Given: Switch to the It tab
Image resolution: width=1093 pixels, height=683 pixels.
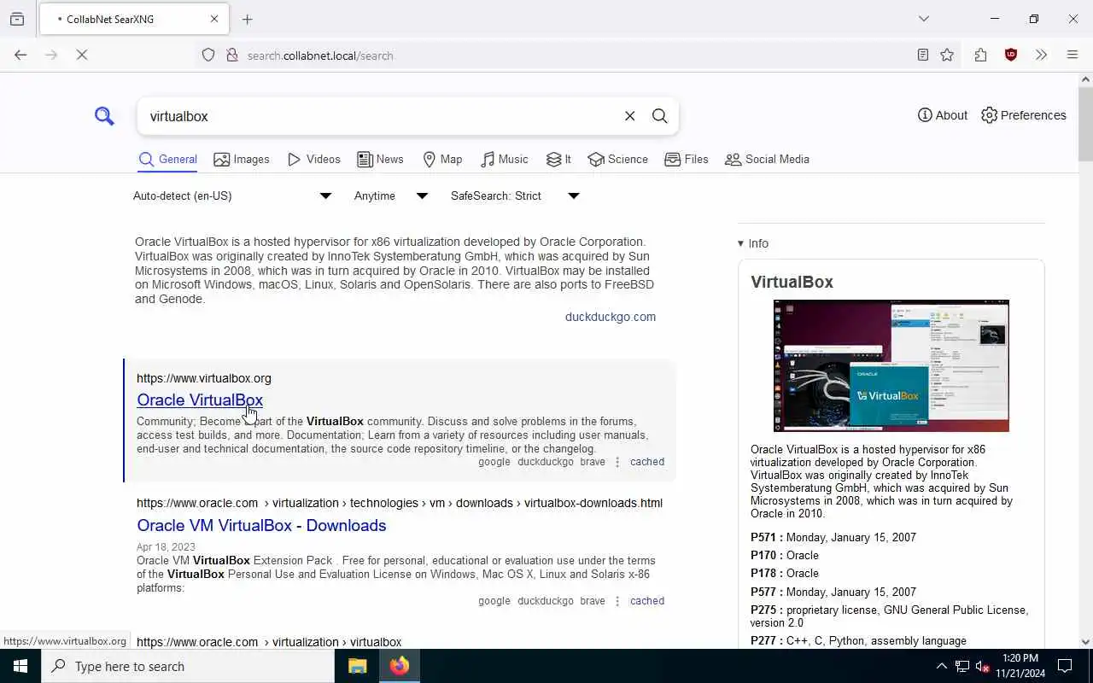Looking at the screenshot, I should (558, 160).
